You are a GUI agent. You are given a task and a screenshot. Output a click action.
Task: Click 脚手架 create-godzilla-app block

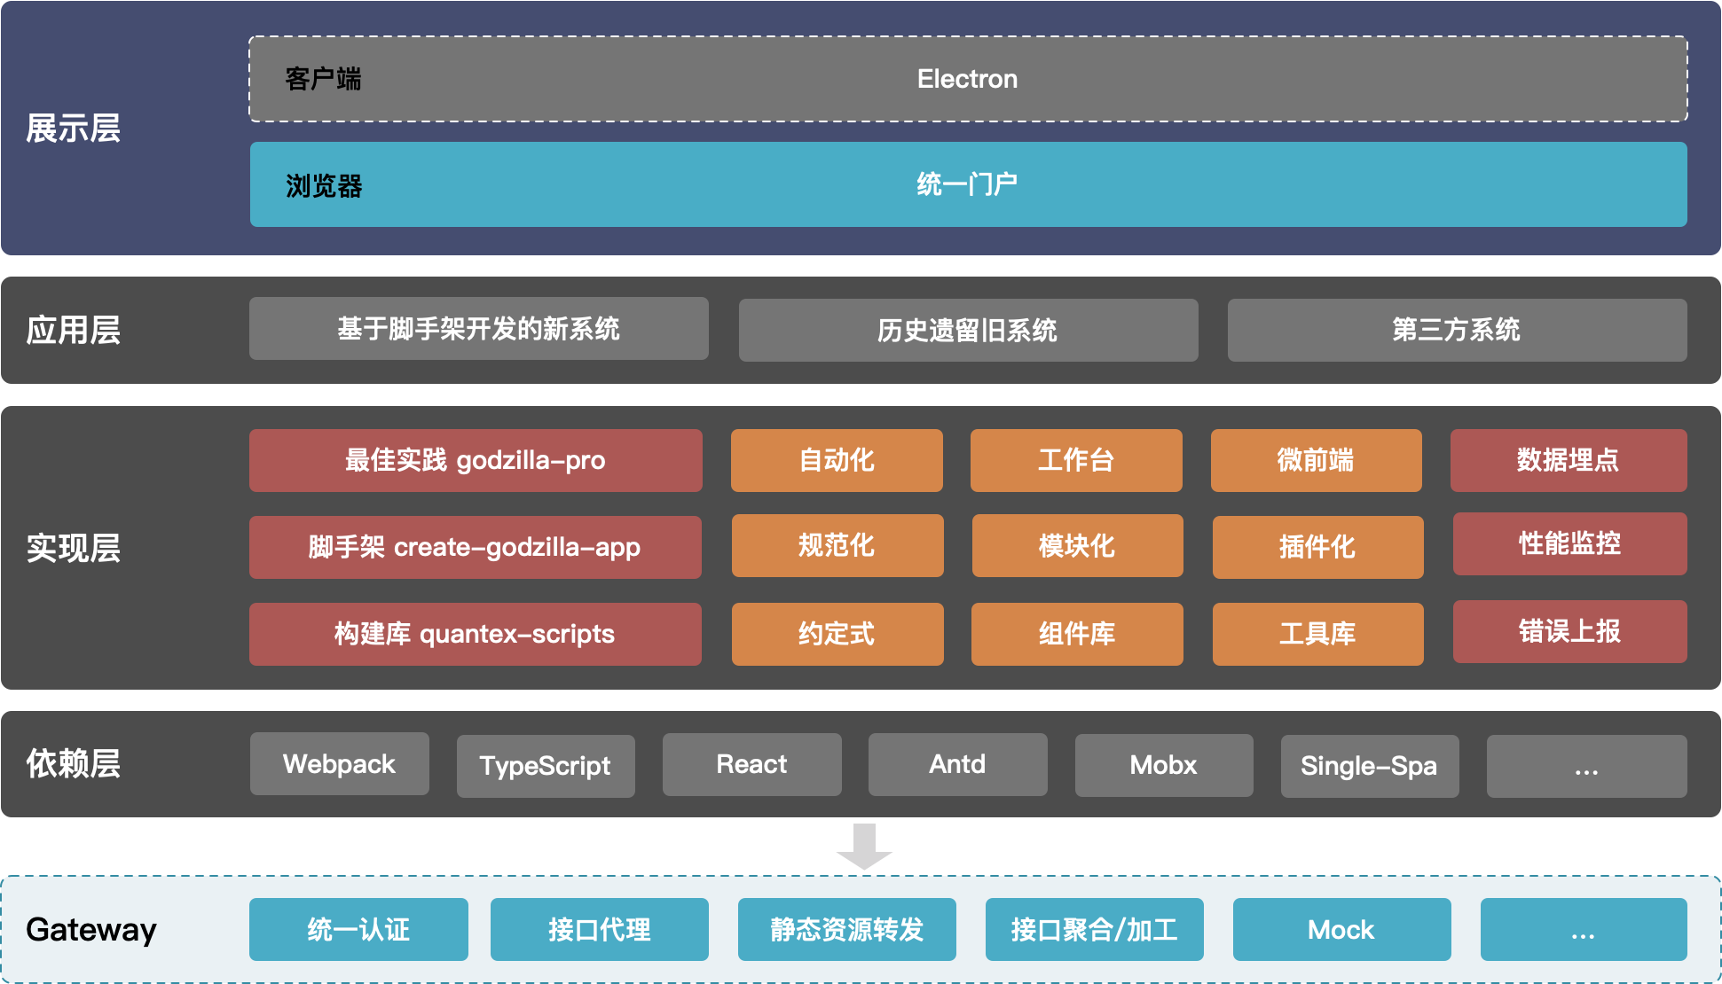coord(476,547)
